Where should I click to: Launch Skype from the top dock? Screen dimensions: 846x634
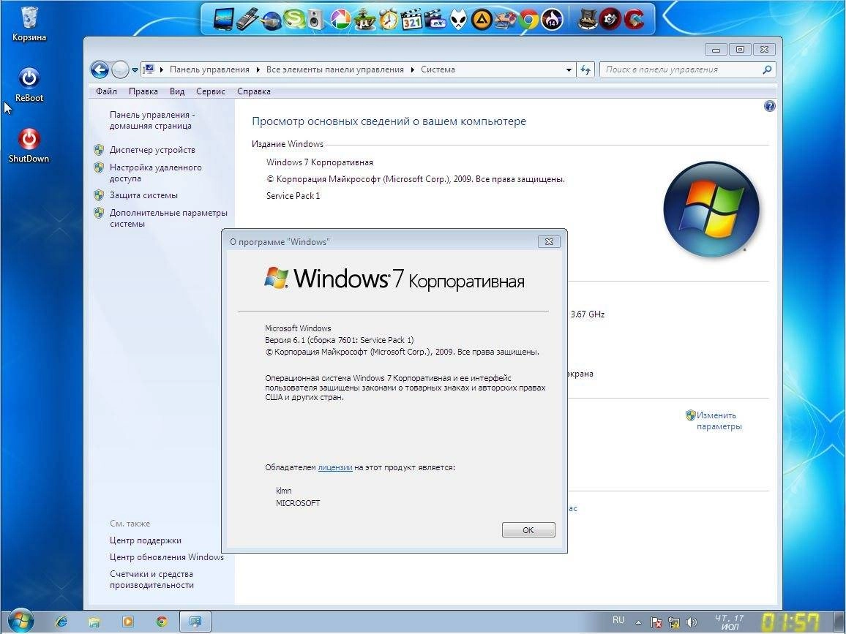point(294,20)
